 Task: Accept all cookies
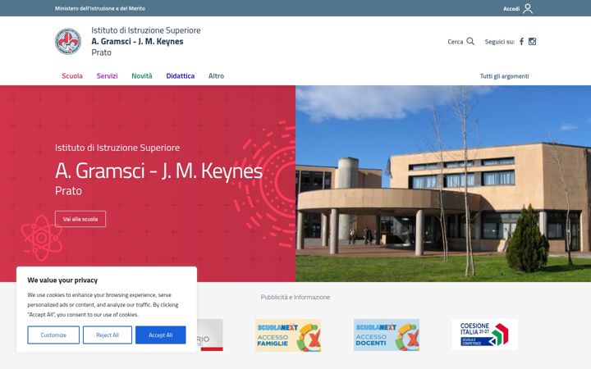[x=161, y=335]
